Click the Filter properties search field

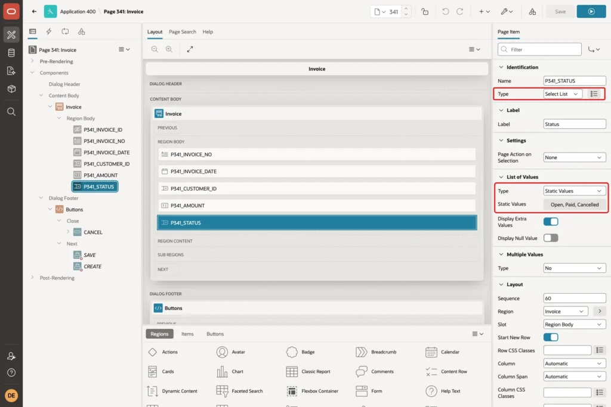539,49
